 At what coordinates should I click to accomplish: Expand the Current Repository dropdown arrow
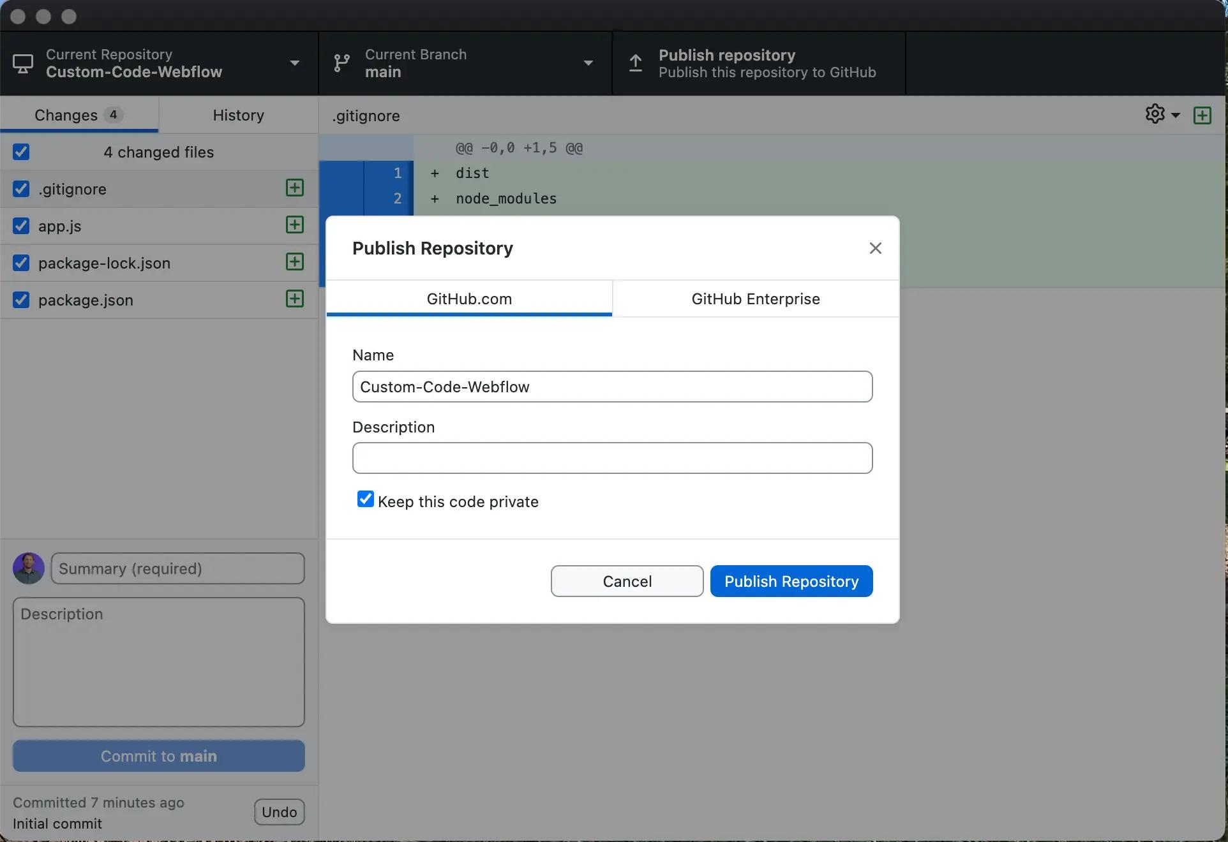point(295,63)
